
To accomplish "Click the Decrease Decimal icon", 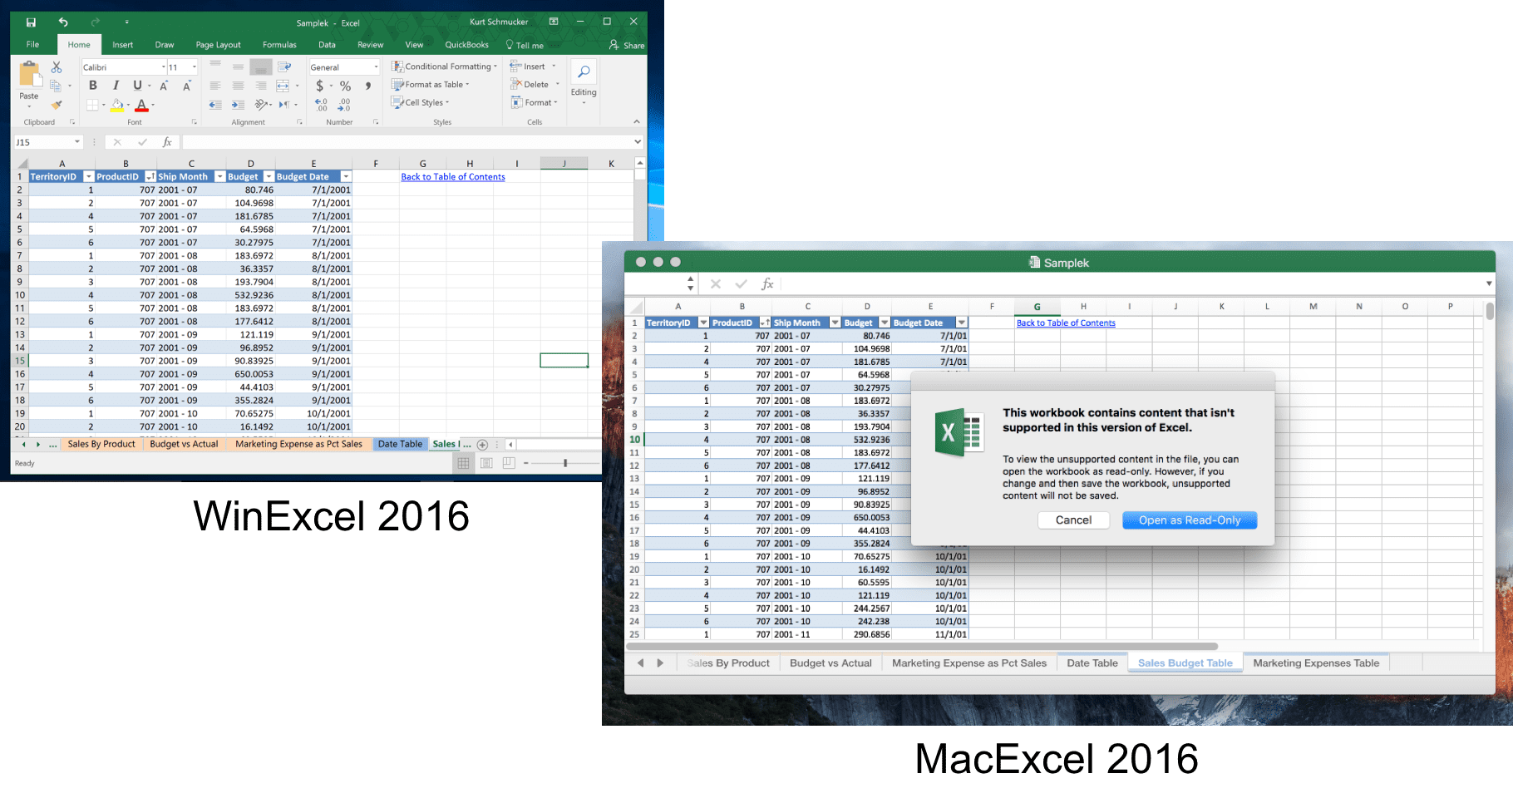I will (344, 105).
